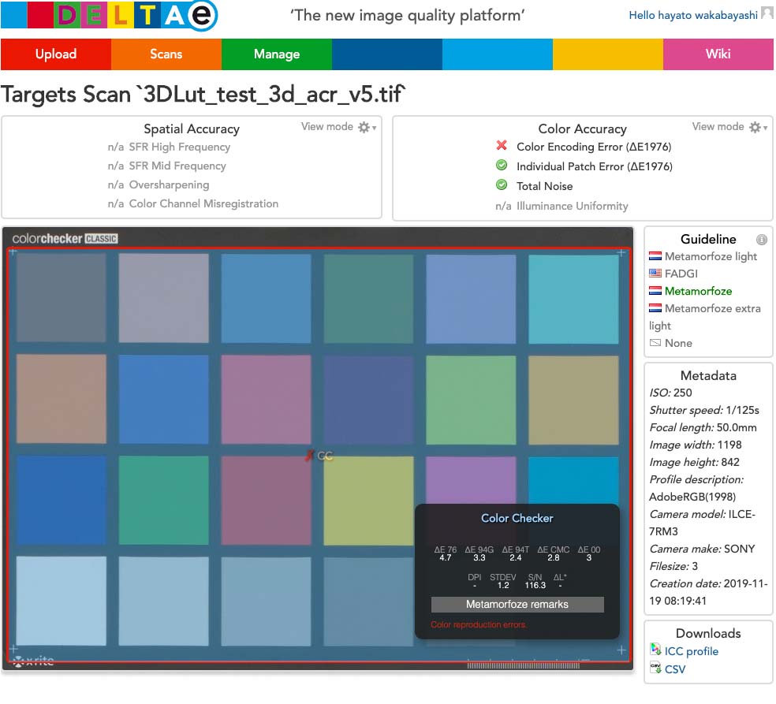Click the tan skin-tone patch
Image resolution: width=776 pixels, height=704 pixels.
(62, 399)
